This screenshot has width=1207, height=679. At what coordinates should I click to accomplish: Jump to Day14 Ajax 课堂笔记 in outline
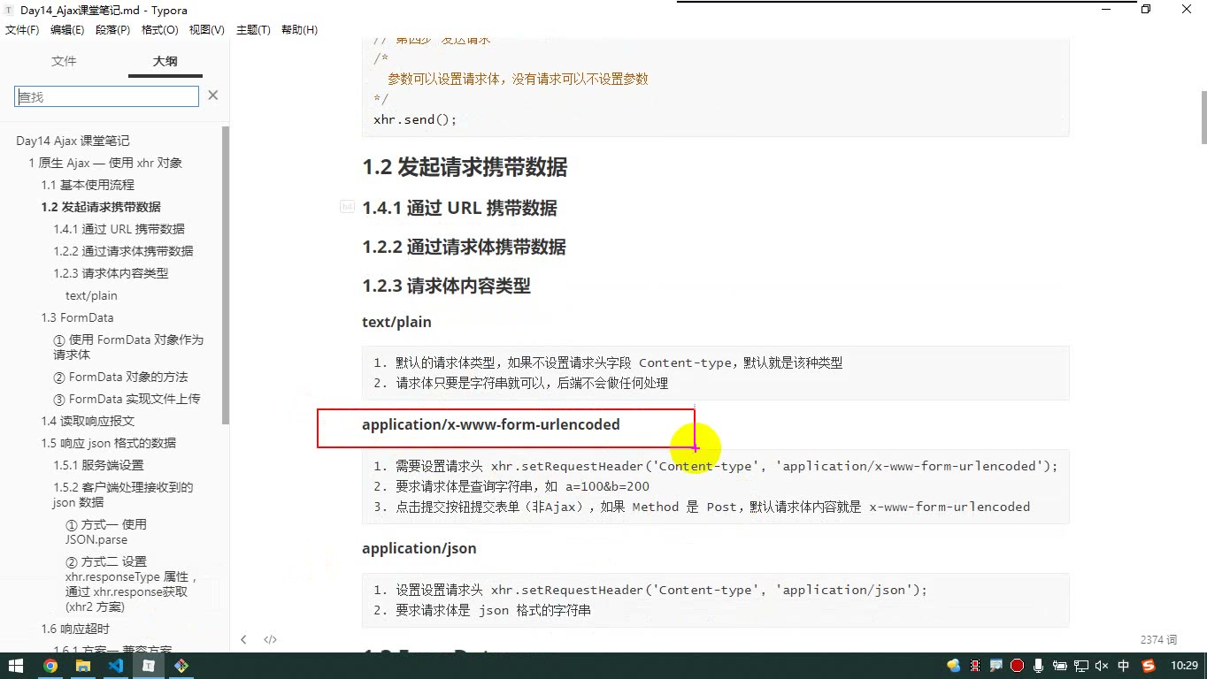pos(73,141)
